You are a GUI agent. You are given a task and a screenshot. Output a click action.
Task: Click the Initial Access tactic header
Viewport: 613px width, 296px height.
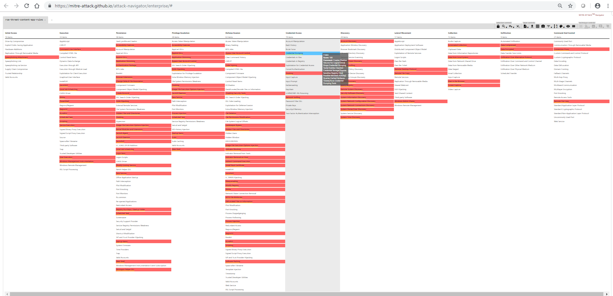coord(11,33)
